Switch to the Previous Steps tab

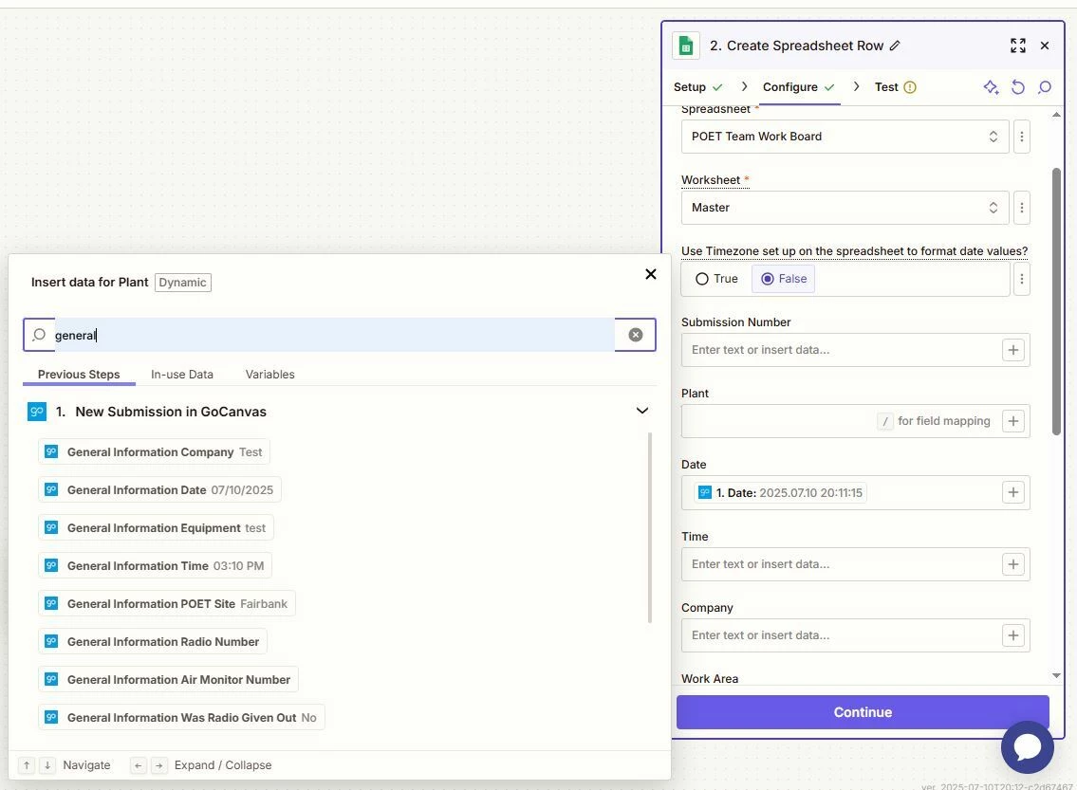point(79,375)
